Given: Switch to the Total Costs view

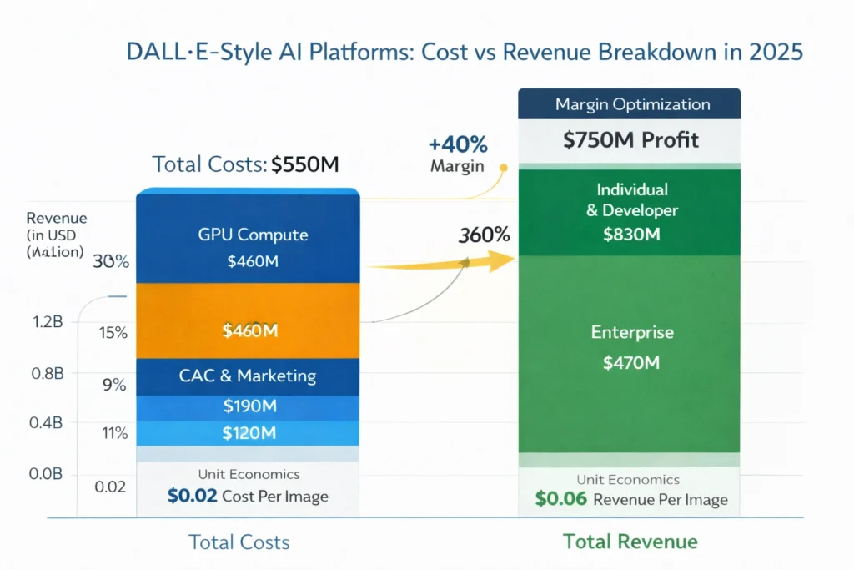Looking at the screenshot, I should click(x=239, y=542).
